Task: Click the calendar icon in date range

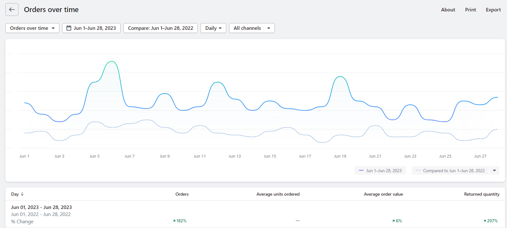Action: pyautogui.click(x=69, y=28)
